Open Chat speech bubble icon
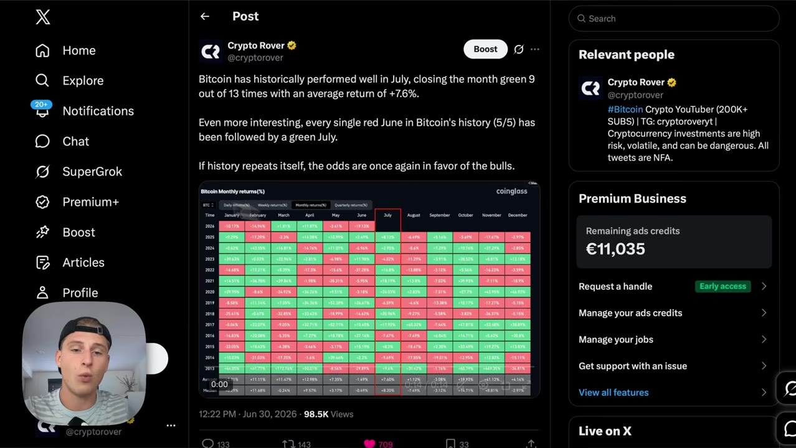The image size is (796, 448). point(42,141)
